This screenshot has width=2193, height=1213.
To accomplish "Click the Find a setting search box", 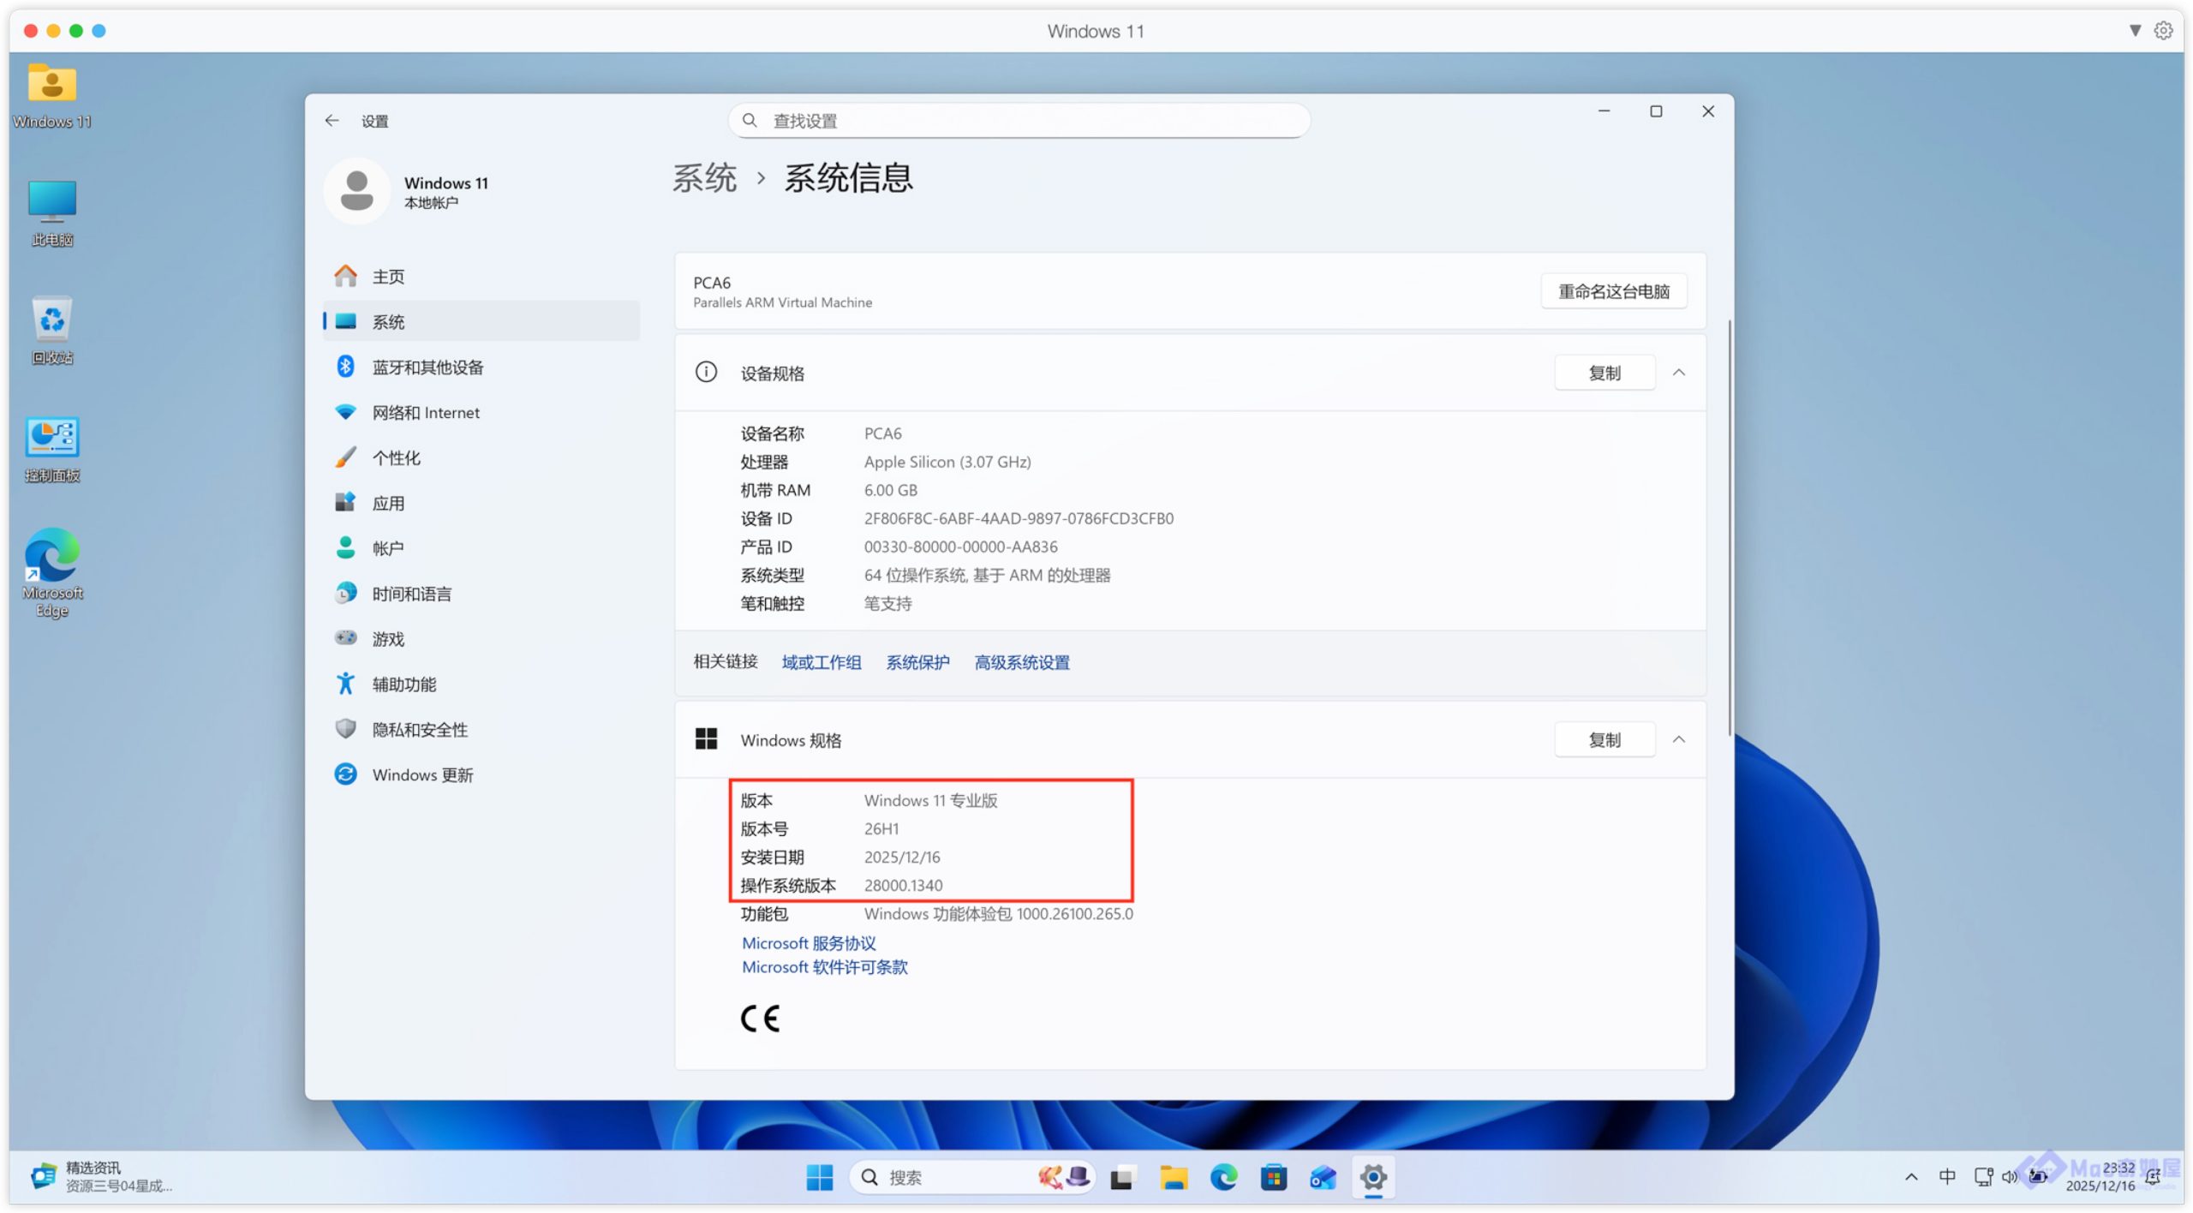I will click(x=1018, y=121).
